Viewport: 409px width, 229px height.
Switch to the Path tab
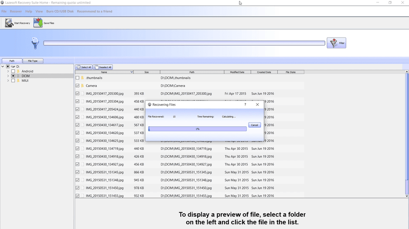point(12,61)
